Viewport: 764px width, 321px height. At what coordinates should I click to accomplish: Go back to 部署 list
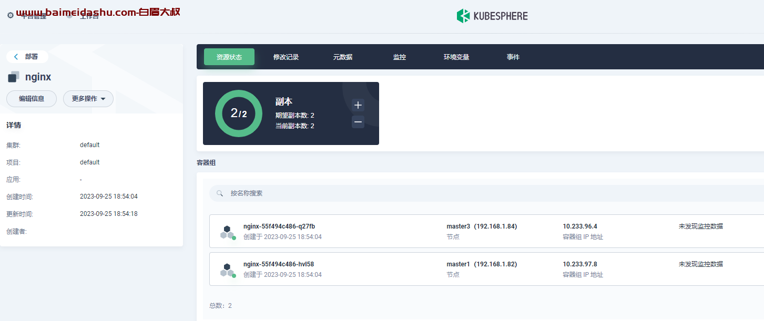[x=27, y=57]
